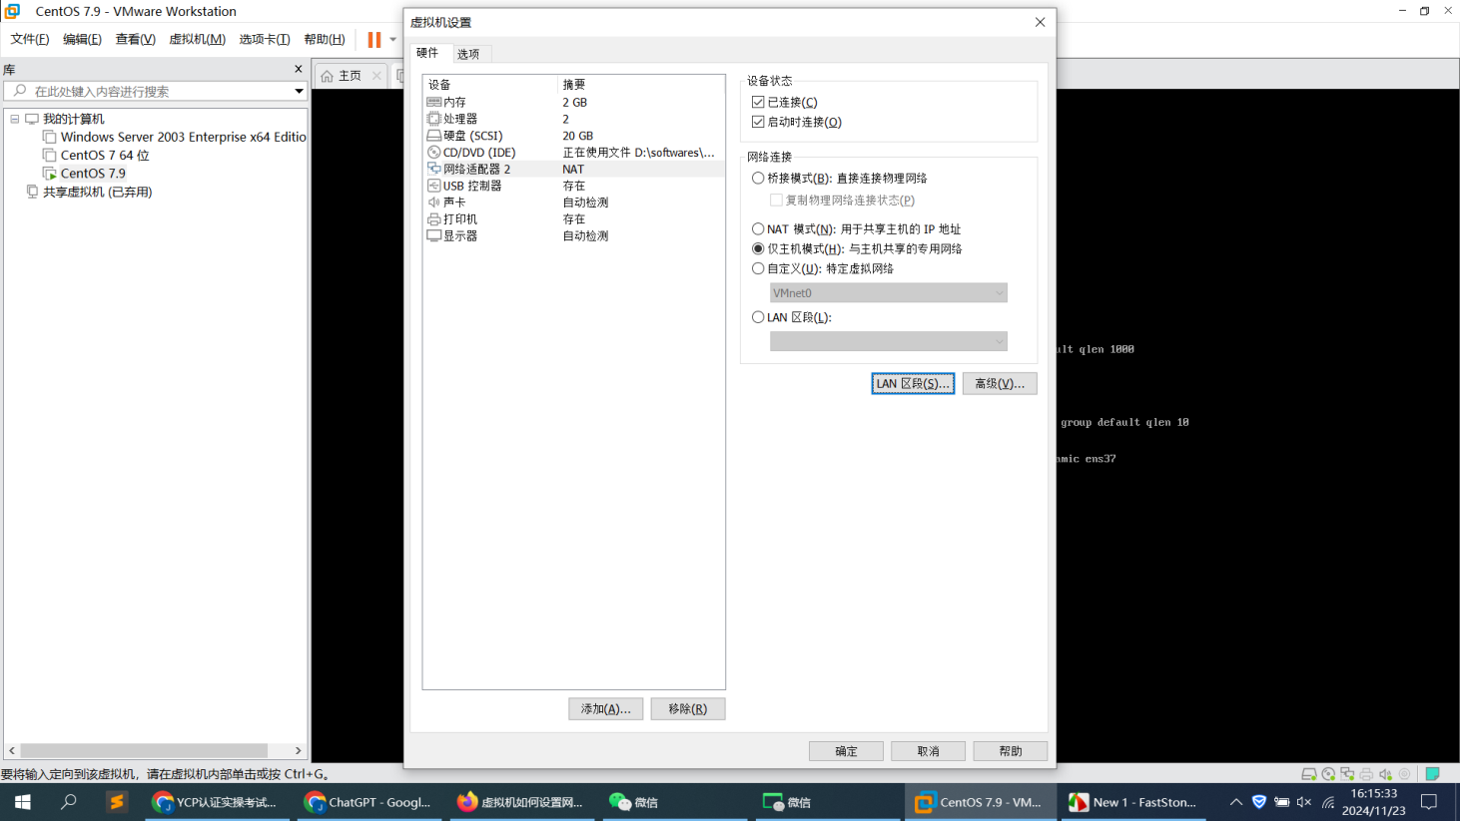Select the NAT 模式 radio button
The width and height of the screenshot is (1460, 821).
pyautogui.click(x=758, y=228)
